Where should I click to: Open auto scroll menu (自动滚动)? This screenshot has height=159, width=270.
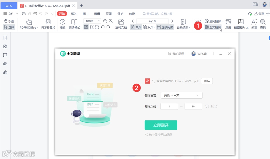point(183,24)
